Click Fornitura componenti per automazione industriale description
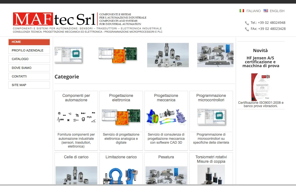This screenshot has width=296, height=186. (76, 140)
